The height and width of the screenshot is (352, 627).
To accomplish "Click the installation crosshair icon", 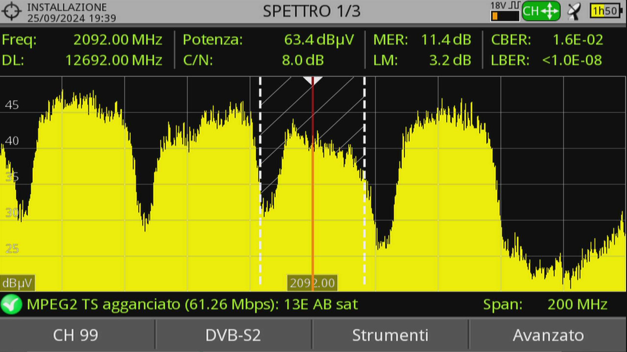I will click(12, 12).
